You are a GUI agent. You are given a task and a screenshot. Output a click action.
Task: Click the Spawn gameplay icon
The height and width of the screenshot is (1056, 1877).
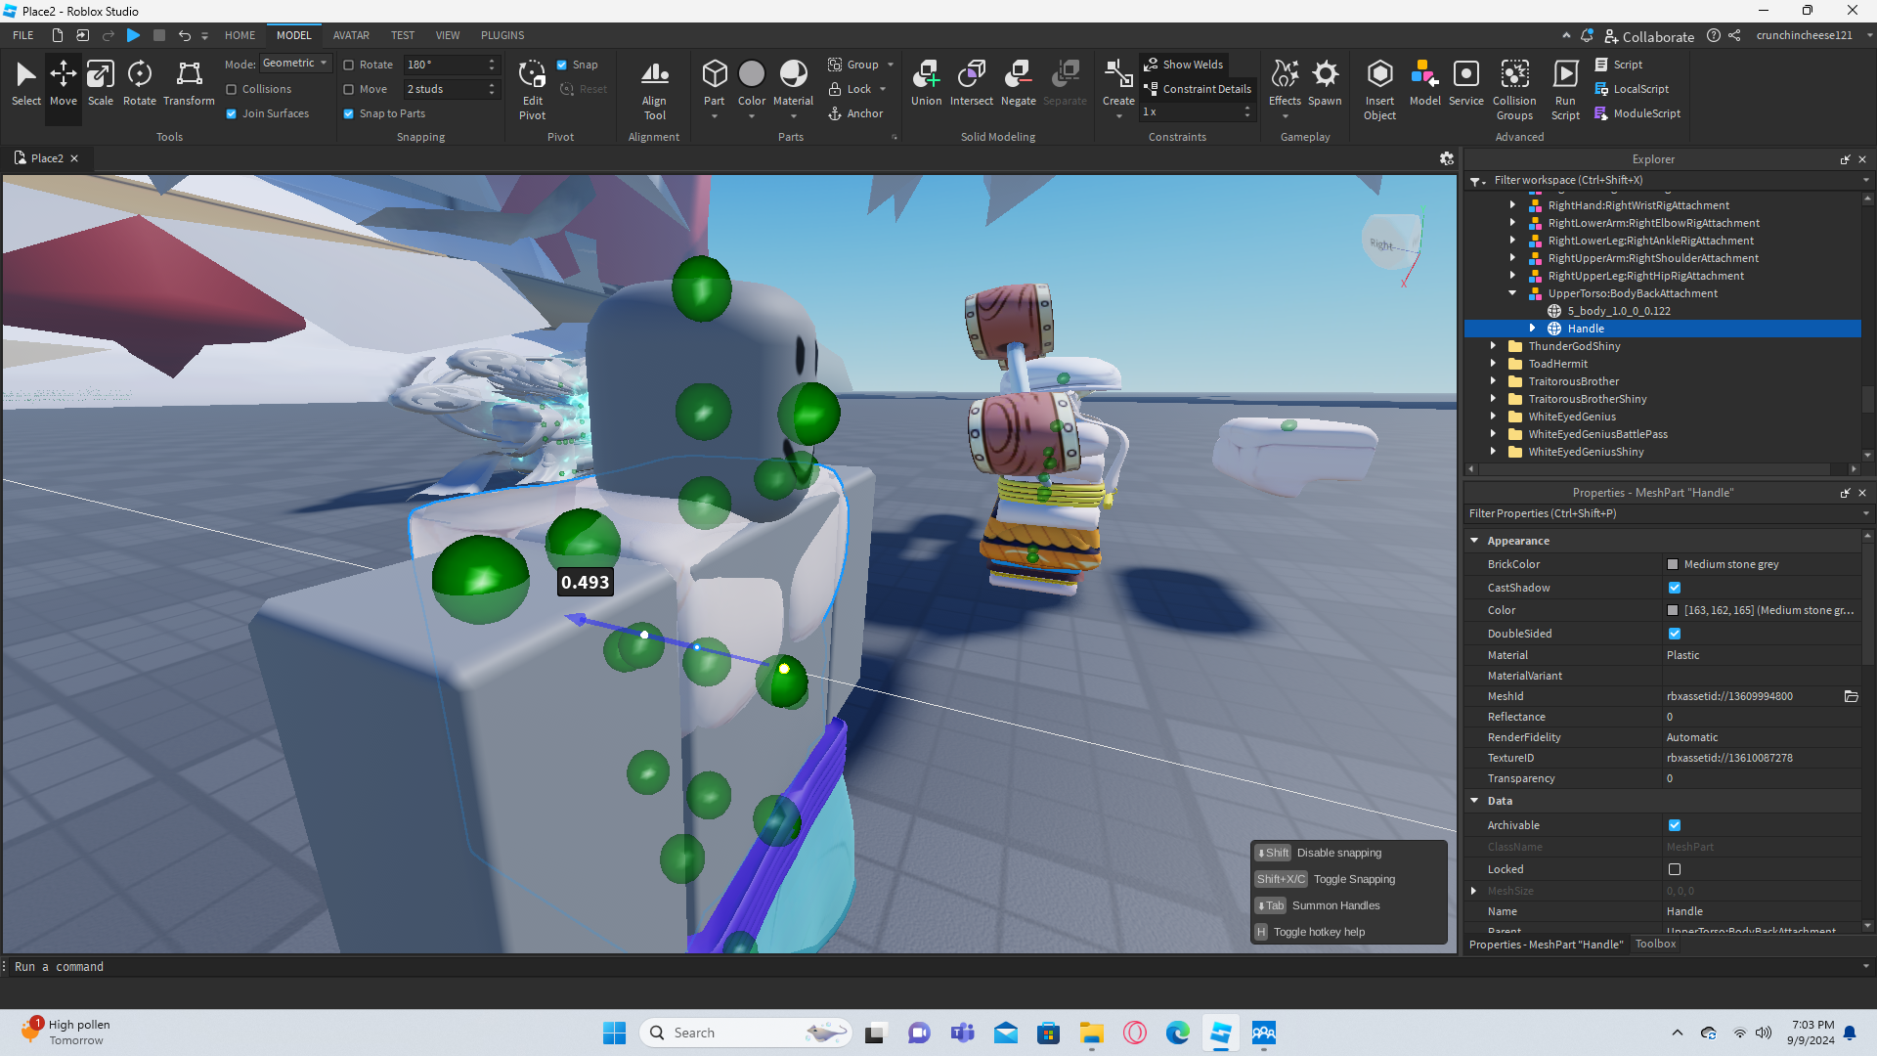(x=1325, y=82)
